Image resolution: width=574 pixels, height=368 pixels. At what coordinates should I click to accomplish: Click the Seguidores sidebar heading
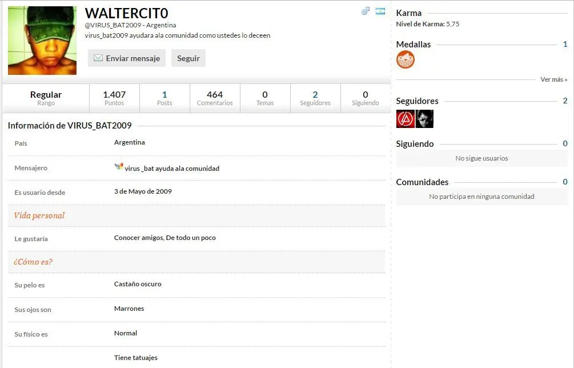[418, 101]
